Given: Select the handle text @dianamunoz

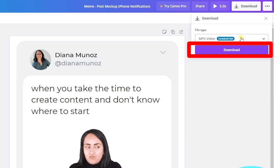Looking at the screenshot, I should click(x=78, y=63).
